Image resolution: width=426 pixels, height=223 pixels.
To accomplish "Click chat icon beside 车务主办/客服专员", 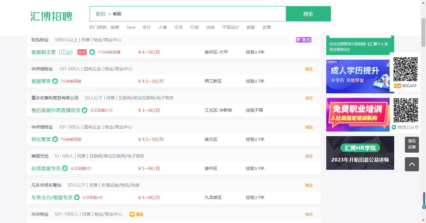I will pyautogui.click(x=77, y=197).
